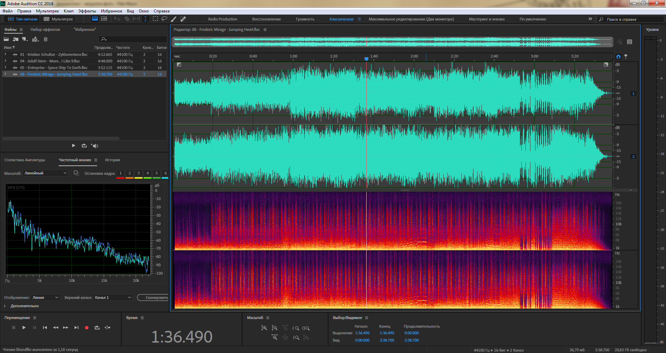Click Zoom In at In Point icon
Screen dimensions: 666x353
pos(296,328)
